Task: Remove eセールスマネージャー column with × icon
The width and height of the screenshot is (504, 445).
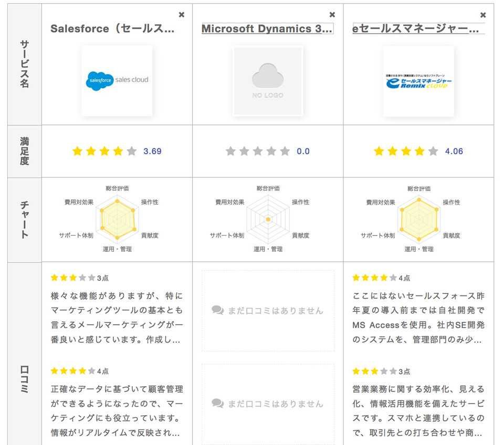Action: (x=483, y=15)
